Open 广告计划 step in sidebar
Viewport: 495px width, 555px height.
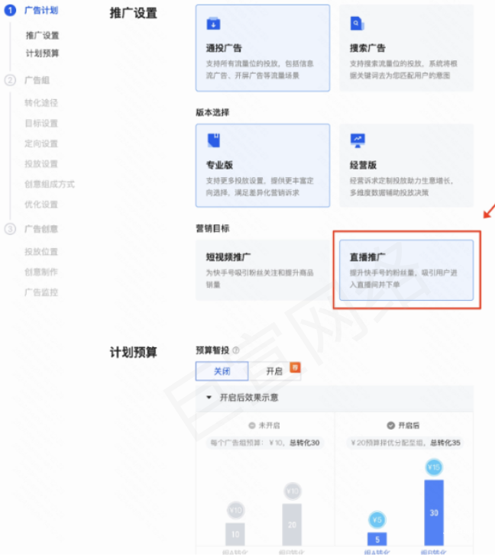[x=41, y=10]
